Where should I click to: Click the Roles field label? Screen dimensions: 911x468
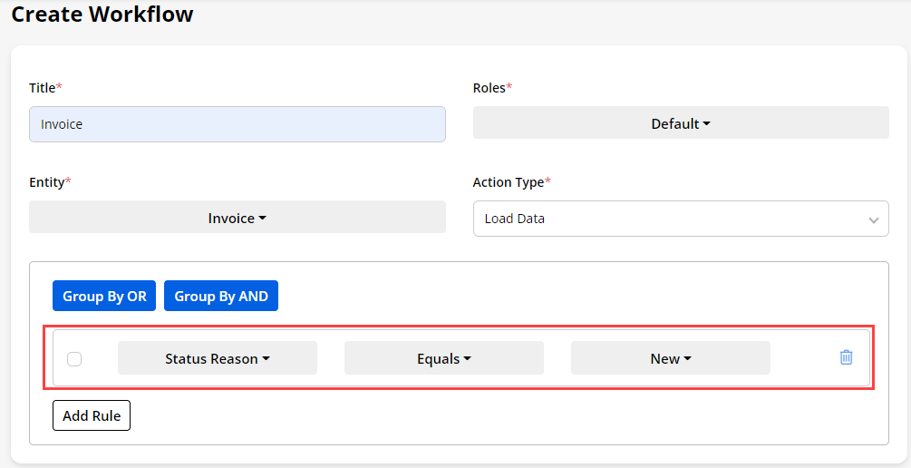[x=489, y=88]
